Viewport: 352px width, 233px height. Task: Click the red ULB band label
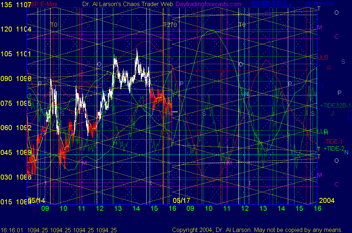point(323,57)
